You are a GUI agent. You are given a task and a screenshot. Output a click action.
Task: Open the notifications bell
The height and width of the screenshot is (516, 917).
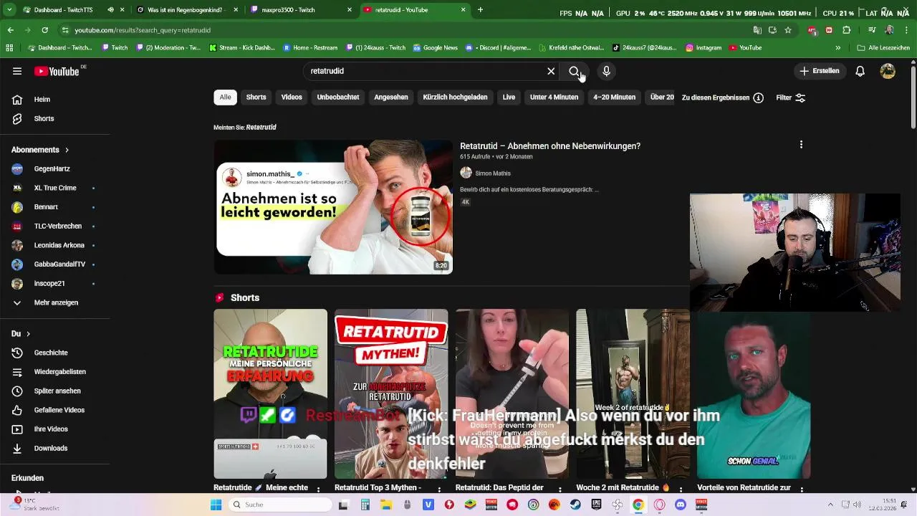(860, 71)
